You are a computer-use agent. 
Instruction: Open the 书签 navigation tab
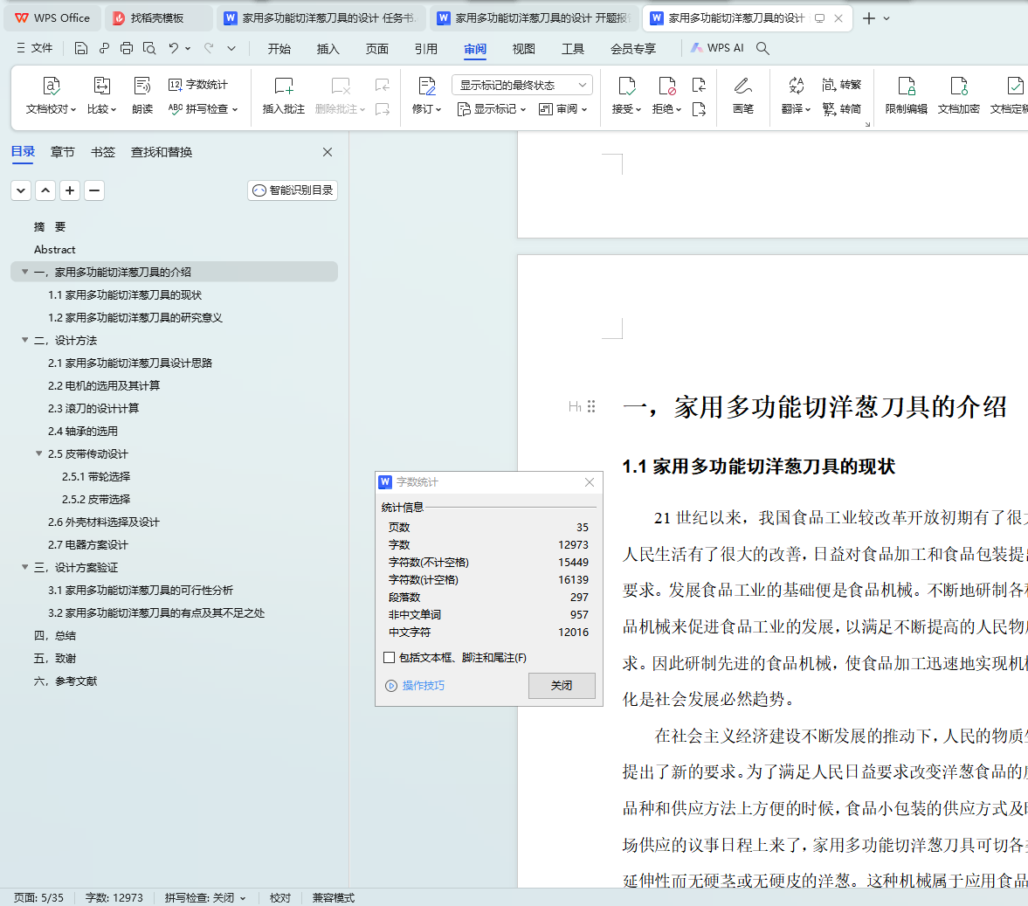[103, 152]
